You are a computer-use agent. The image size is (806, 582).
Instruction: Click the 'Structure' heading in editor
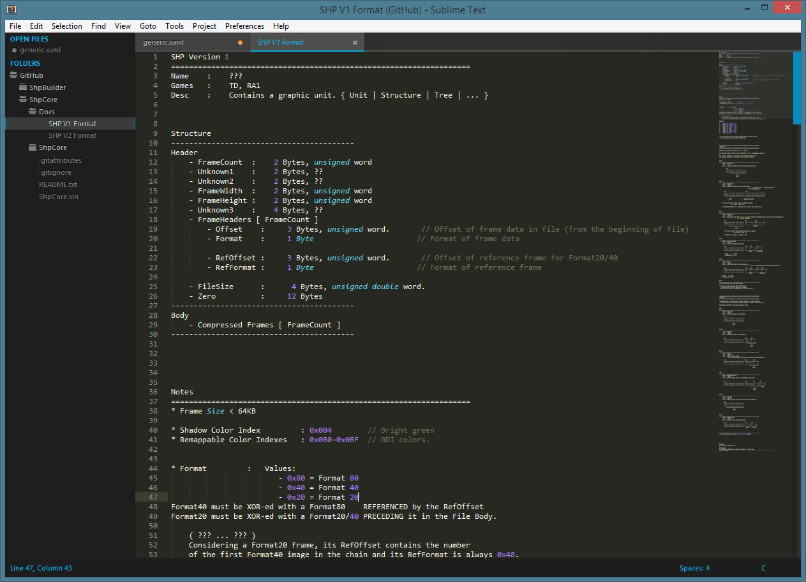(191, 133)
